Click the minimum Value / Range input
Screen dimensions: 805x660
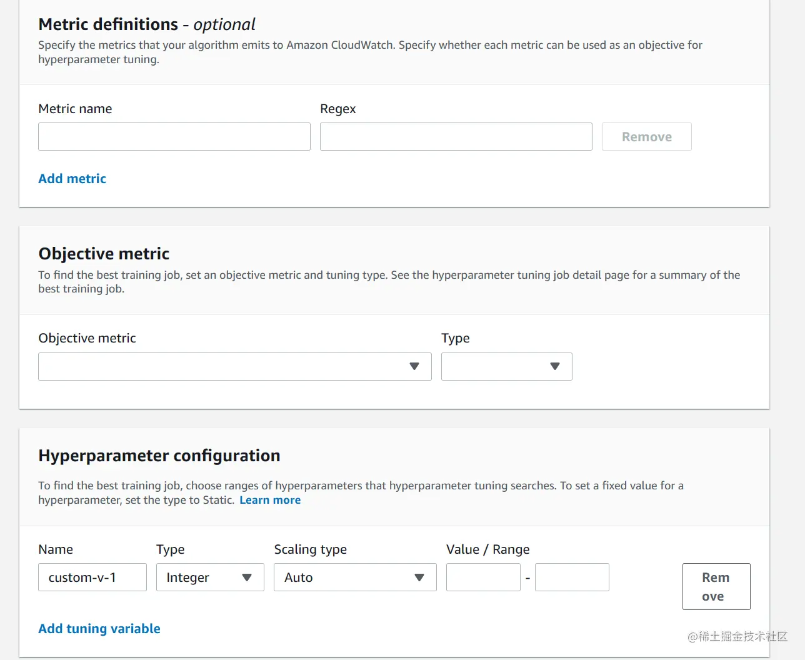(483, 577)
